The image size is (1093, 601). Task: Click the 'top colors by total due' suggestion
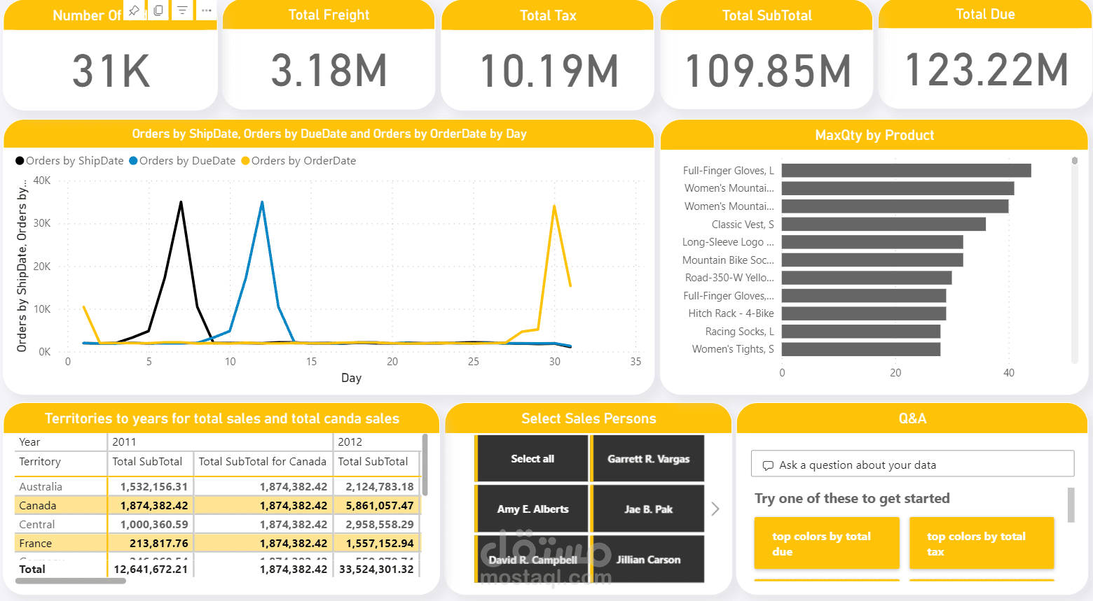(826, 543)
